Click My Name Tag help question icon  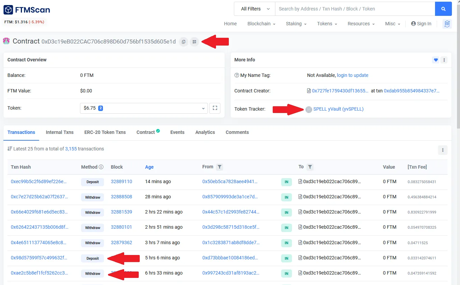tap(237, 75)
